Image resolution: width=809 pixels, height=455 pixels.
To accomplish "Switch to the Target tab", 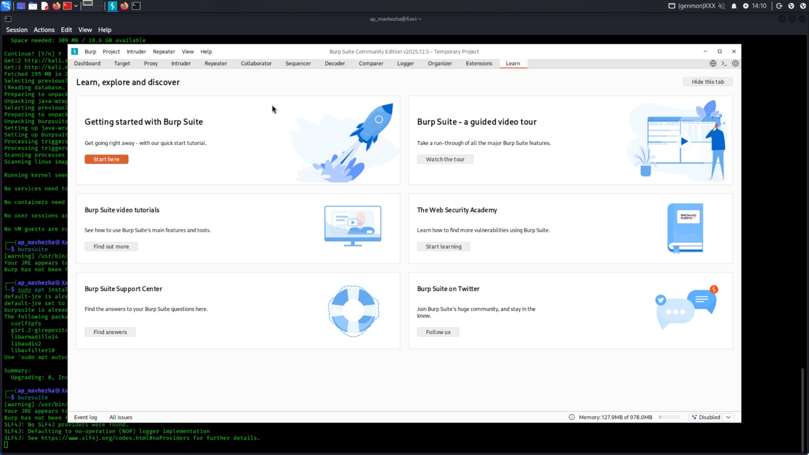I will [x=122, y=63].
